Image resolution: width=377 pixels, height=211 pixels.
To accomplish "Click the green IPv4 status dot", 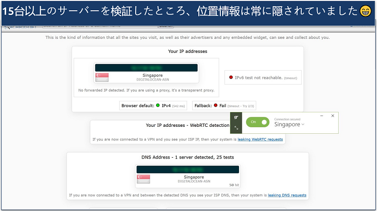I will point(158,106).
